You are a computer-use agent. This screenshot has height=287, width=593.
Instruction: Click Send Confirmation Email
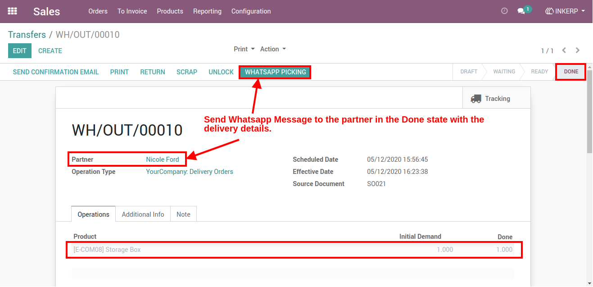click(56, 72)
